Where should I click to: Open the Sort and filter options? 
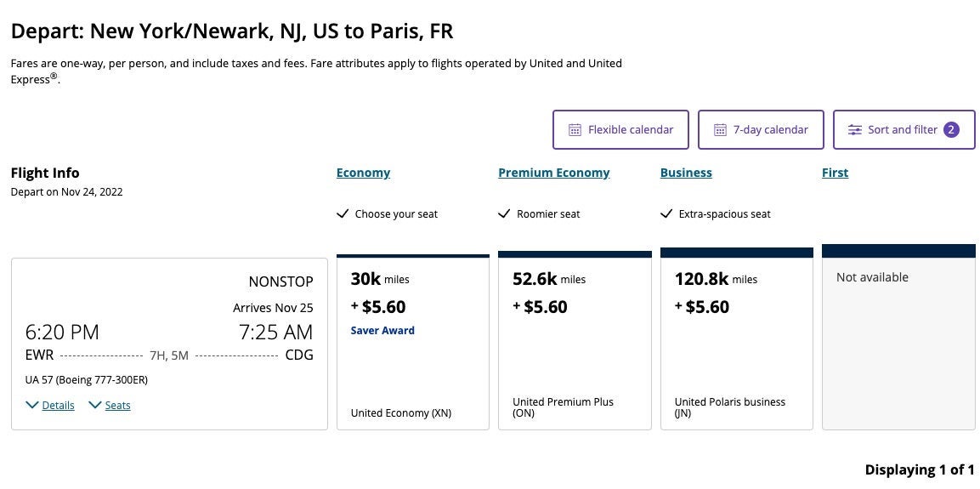(x=903, y=130)
